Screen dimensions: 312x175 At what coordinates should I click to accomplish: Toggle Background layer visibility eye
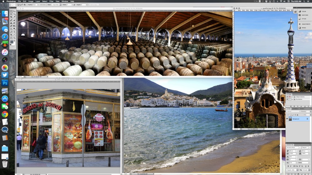coord(287,119)
